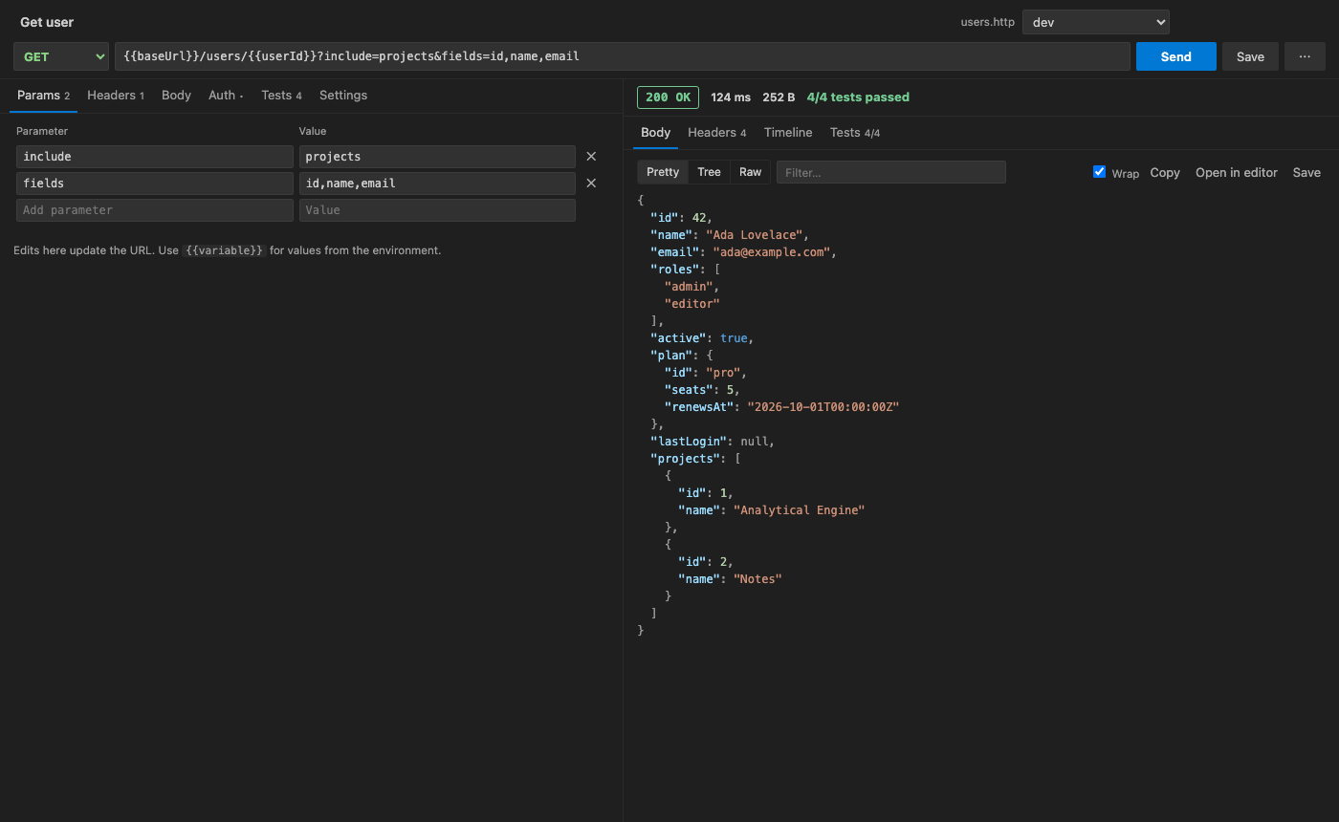Switch response view to Pretty
This screenshot has width=1339, height=822.
(x=663, y=172)
